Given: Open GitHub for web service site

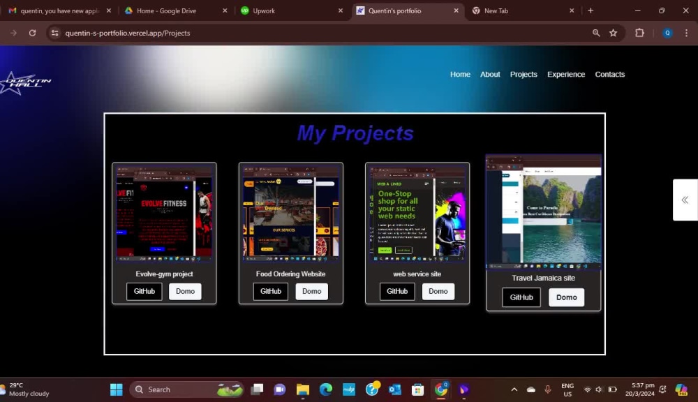Looking at the screenshot, I should [397, 291].
